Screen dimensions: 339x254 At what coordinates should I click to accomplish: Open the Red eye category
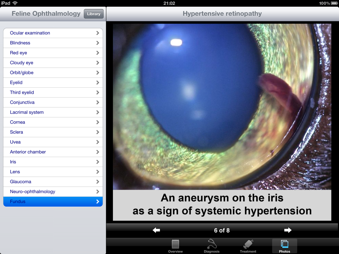click(x=19, y=53)
